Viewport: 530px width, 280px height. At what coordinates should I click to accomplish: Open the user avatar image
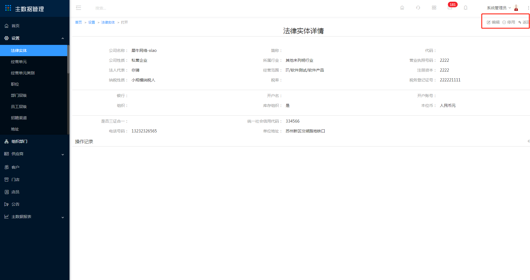point(516,8)
